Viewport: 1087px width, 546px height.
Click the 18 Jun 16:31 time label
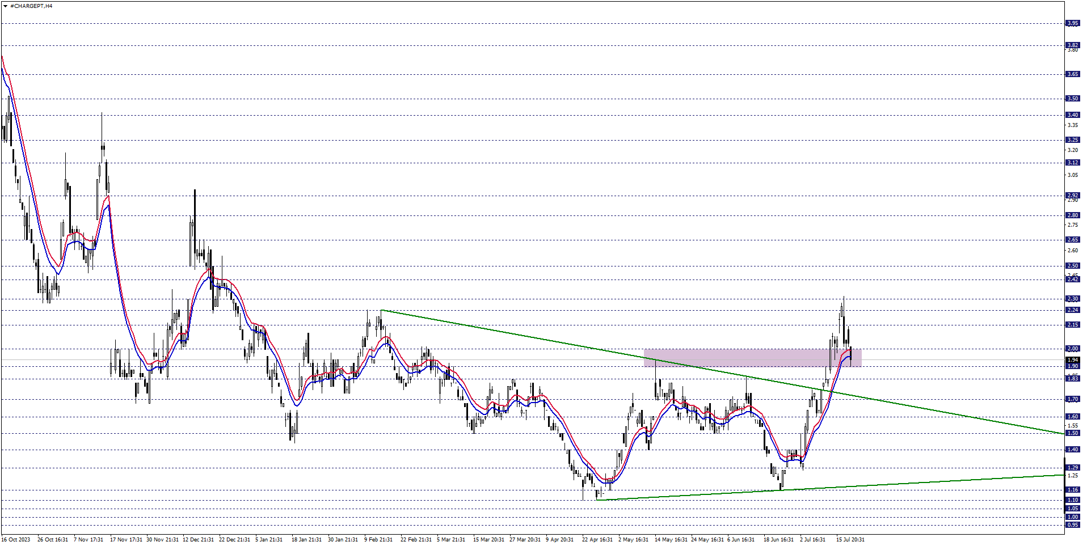[x=779, y=540]
